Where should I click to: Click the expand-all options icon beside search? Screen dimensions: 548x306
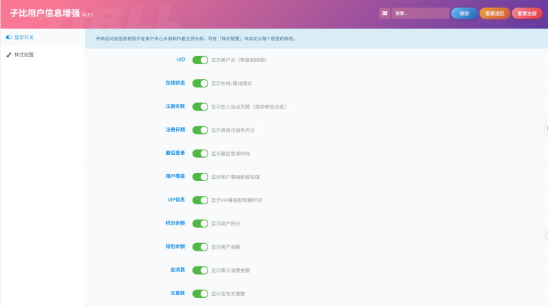(x=384, y=13)
